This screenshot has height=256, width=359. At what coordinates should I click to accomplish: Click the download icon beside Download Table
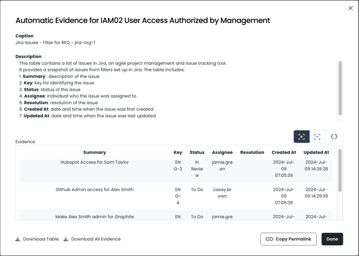18,239
